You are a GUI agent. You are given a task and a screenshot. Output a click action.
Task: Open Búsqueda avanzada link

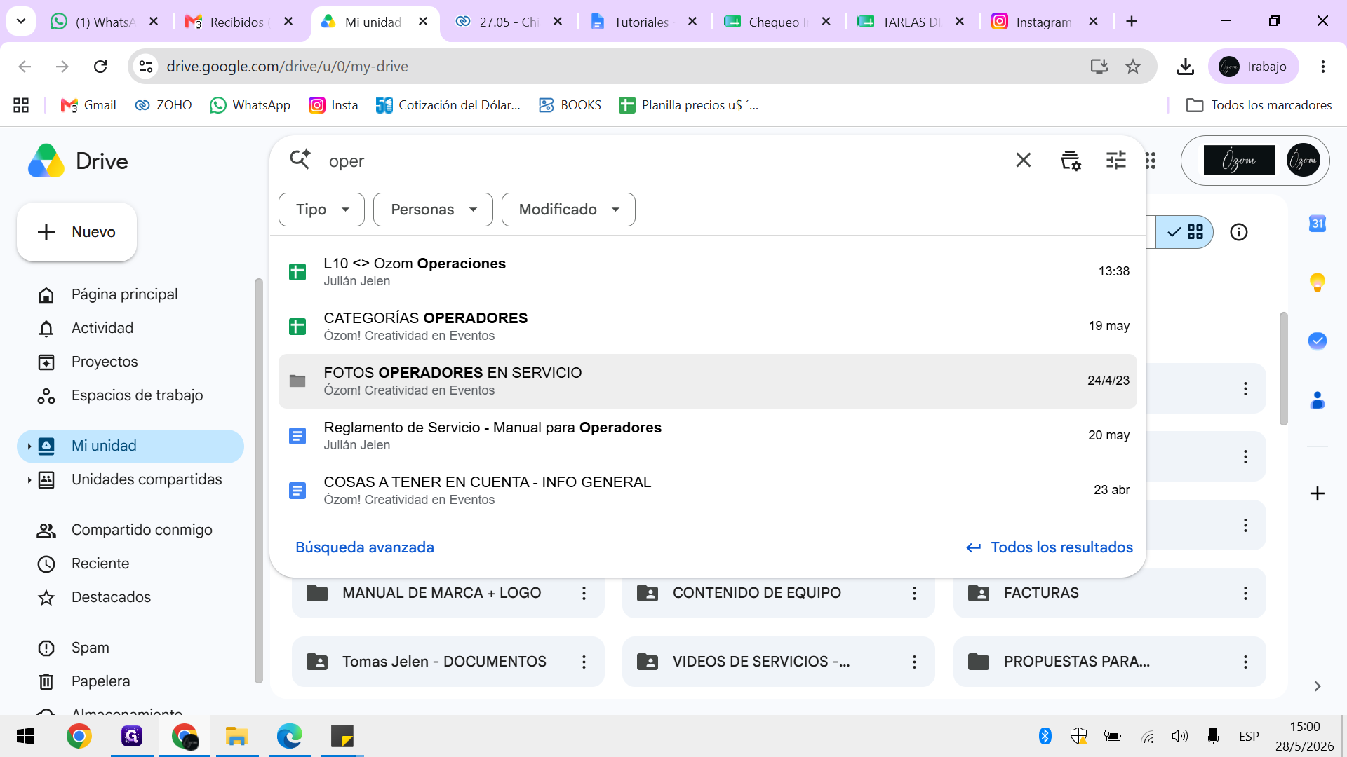[x=365, y=547]
